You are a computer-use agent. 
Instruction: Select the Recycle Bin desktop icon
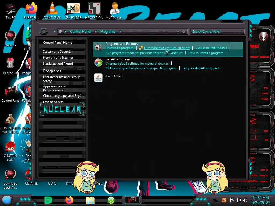[x=10, y=66]
